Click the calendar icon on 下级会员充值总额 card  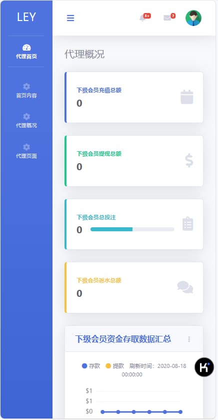pyautogui.click(x=186, y=97)
